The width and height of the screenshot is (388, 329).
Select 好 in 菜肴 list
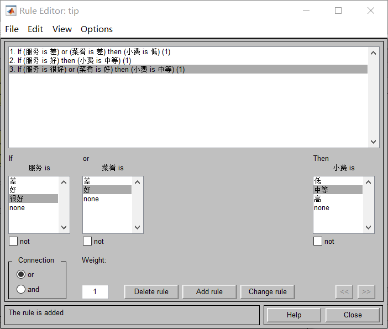(x=107, y=190)
